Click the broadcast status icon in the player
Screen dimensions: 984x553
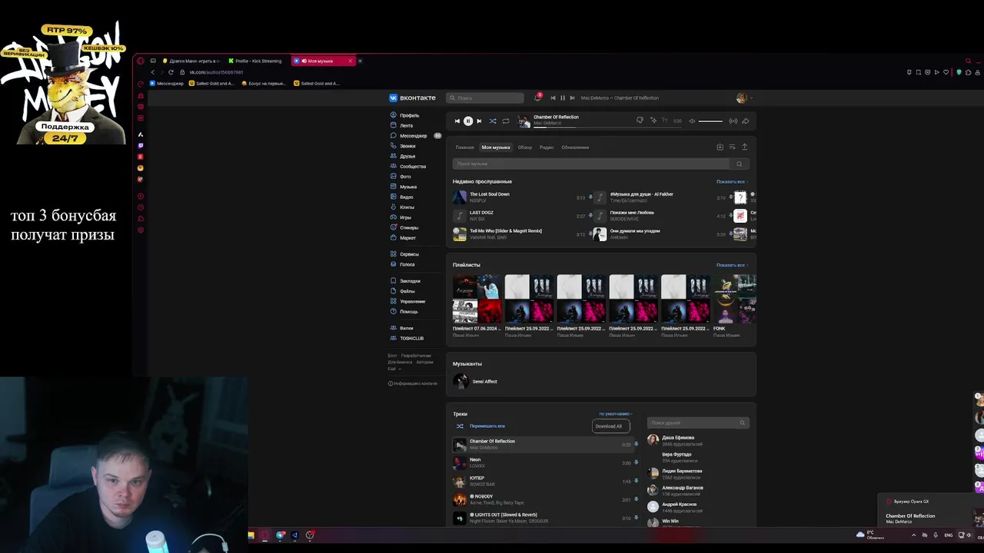pyautogui.click(x=733, y=121)
